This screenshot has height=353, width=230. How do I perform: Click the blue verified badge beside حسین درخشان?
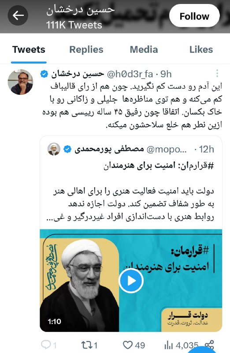tap(44, 74)
